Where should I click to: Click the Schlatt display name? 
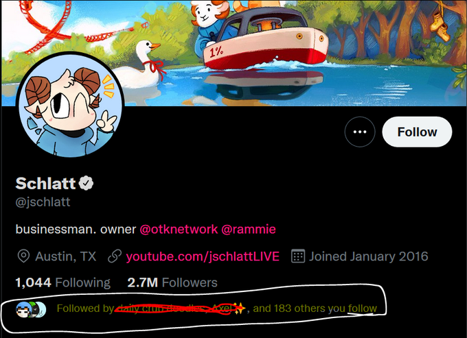pos(45,183)
